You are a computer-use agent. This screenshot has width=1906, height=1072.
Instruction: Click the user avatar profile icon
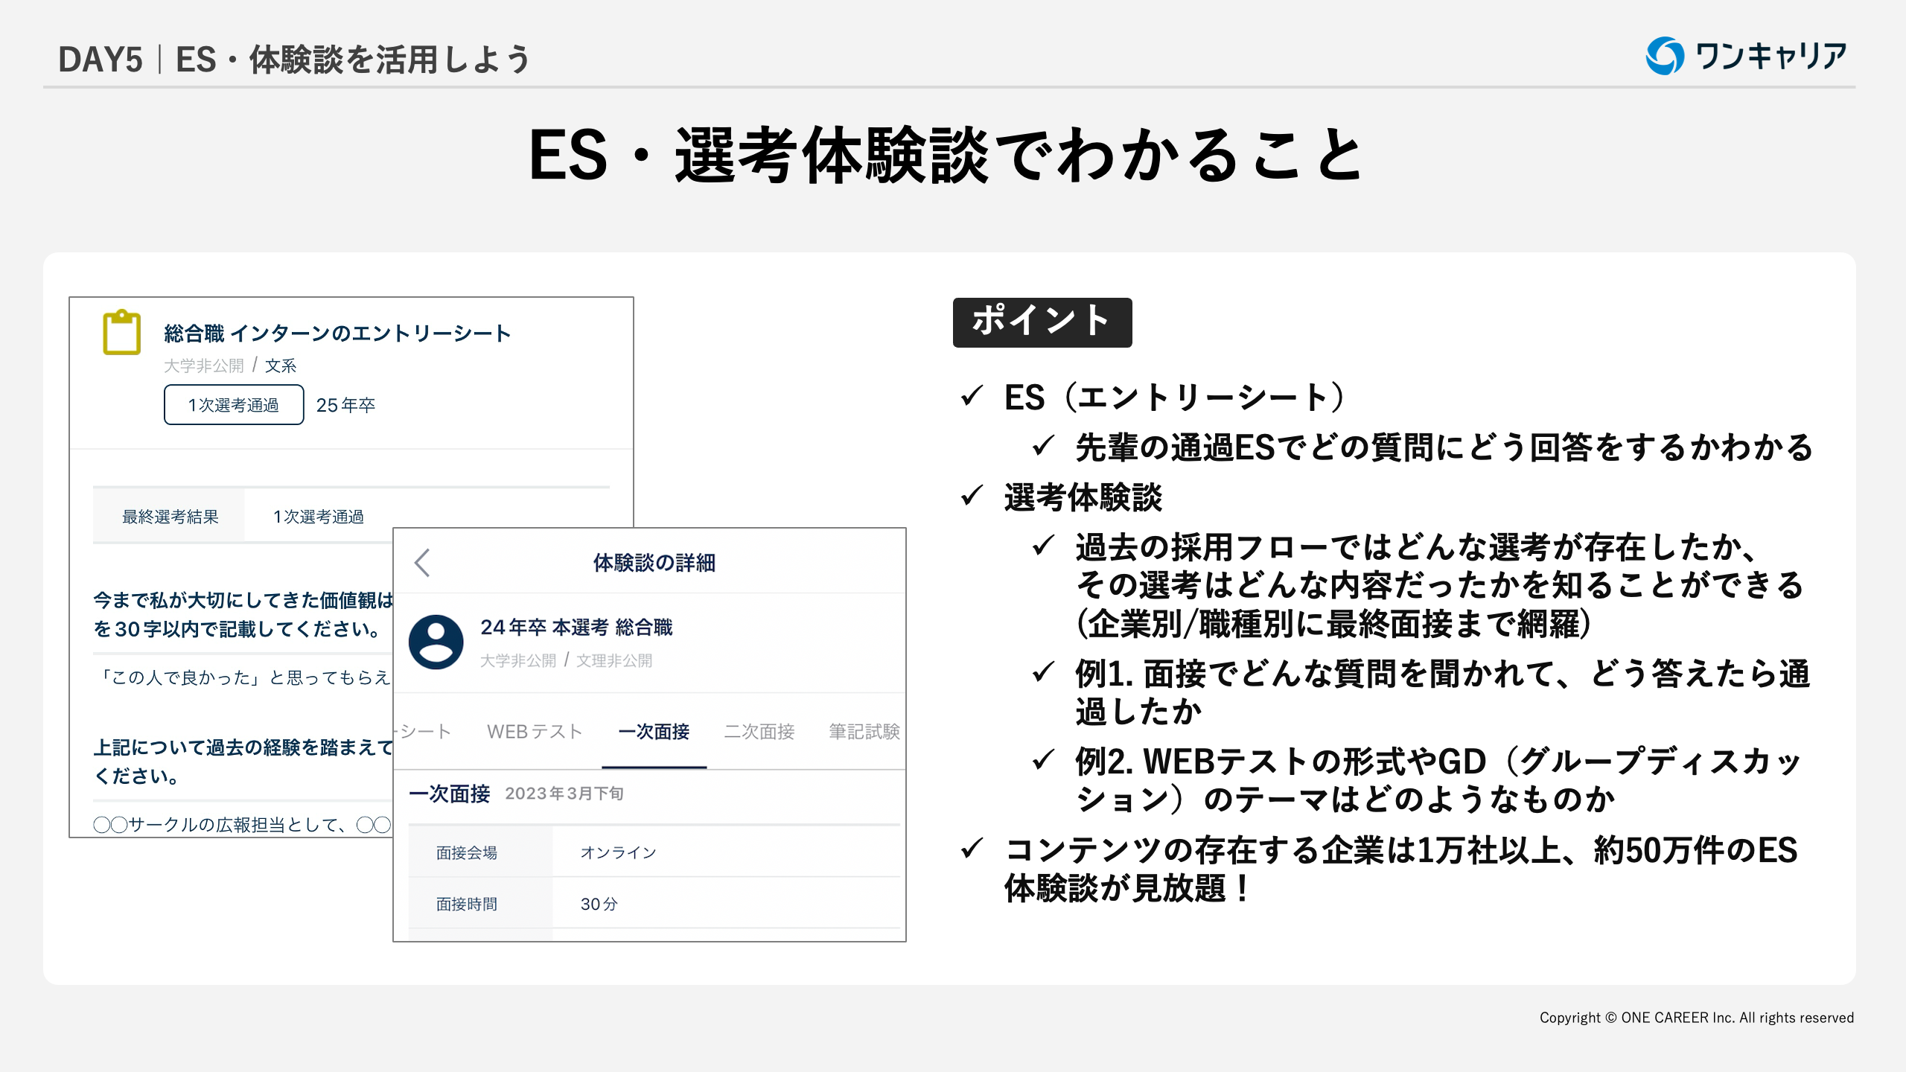[x=436, y=642]
